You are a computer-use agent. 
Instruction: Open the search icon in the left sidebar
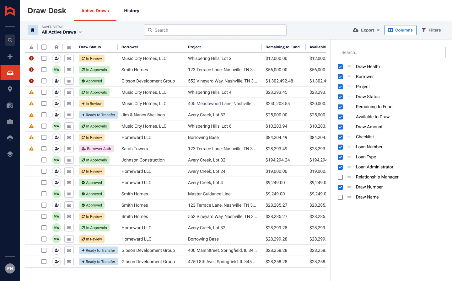click(10, 40)
